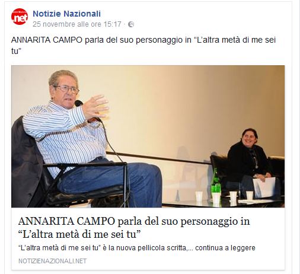Click the article description snippet text
Viewport: 300px width, 274px height.
tap(136, 248)
